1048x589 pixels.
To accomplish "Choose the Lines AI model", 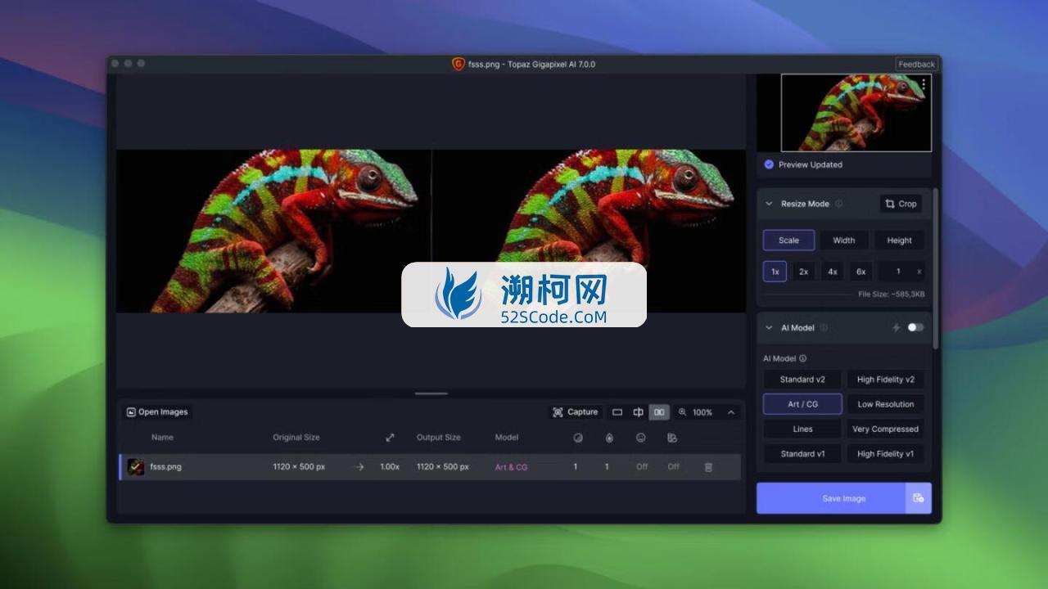I will 802,429.
